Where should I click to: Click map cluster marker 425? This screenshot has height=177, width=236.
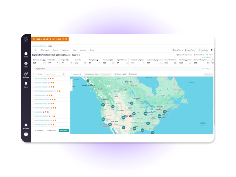tap(165, 112)
